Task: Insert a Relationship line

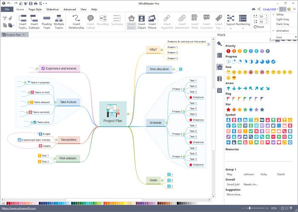Action: click(x=76, y=22)
